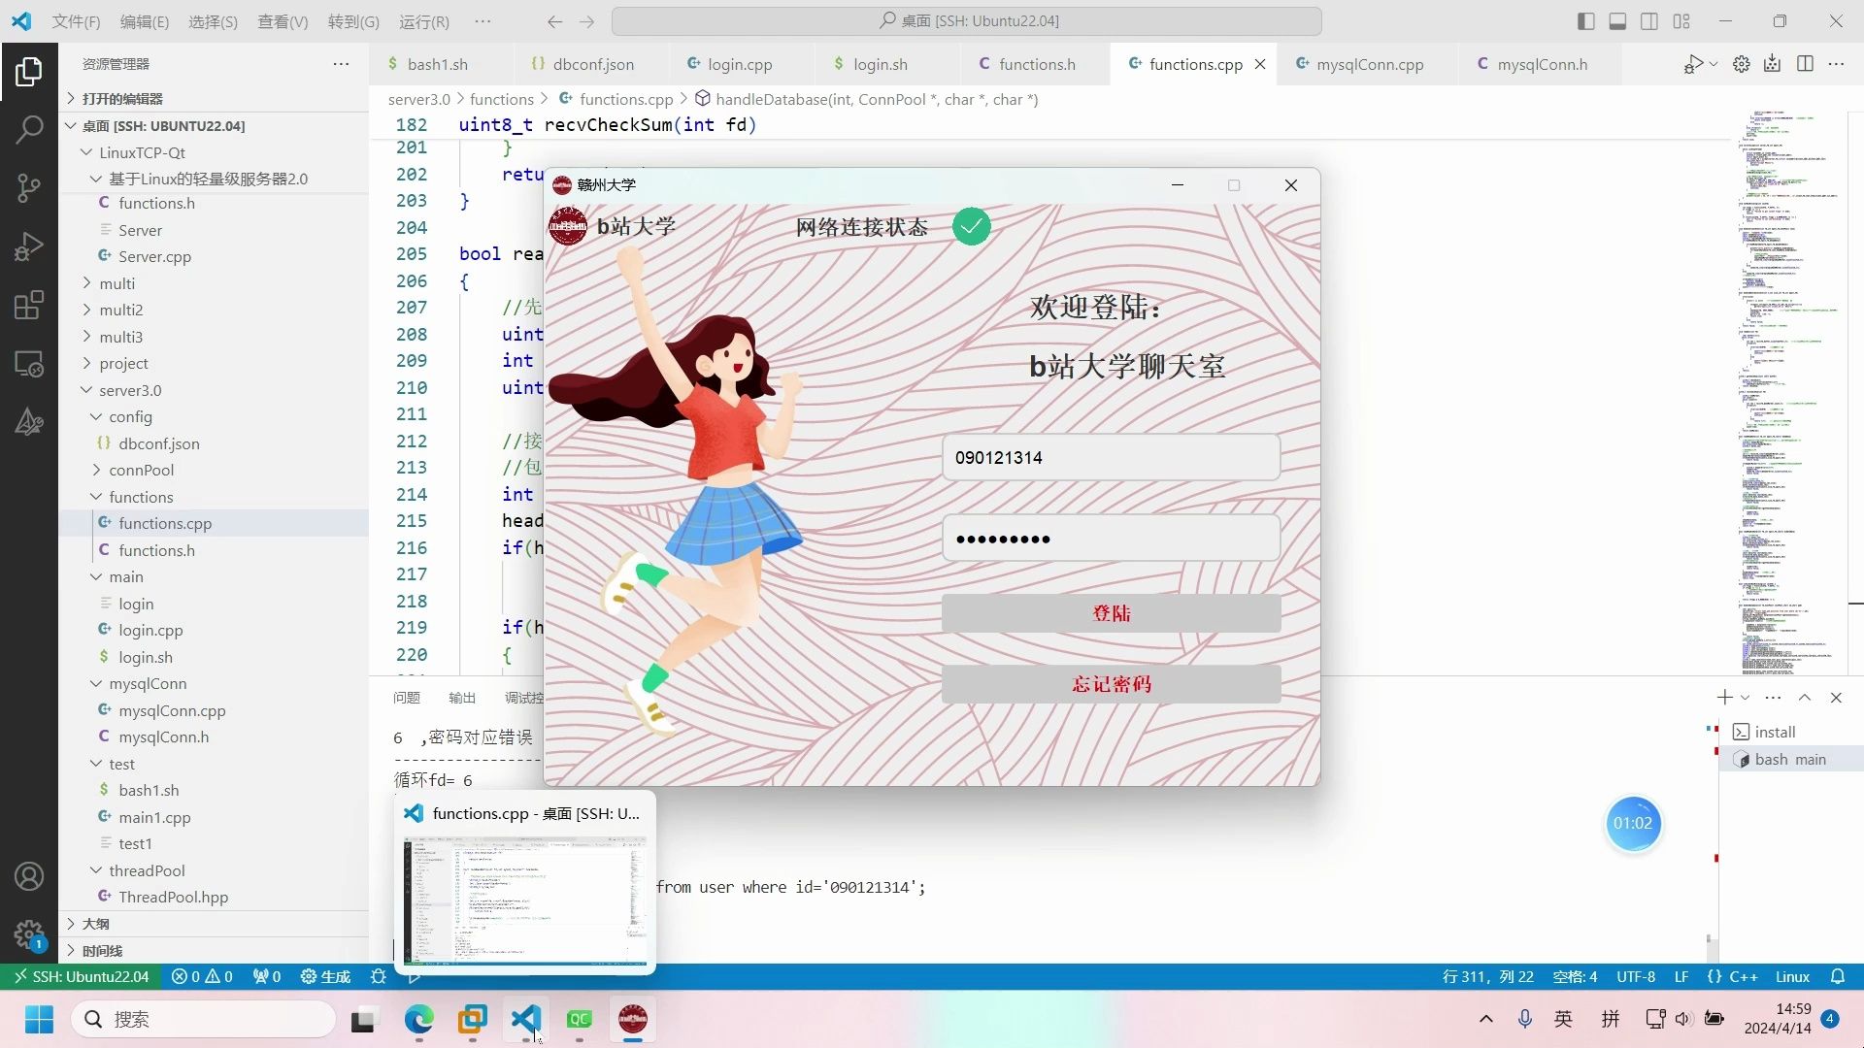This screenshot has width=1864, height=1048.
Task: Click the errors and warnings status indicator
Action: [202, 977]
